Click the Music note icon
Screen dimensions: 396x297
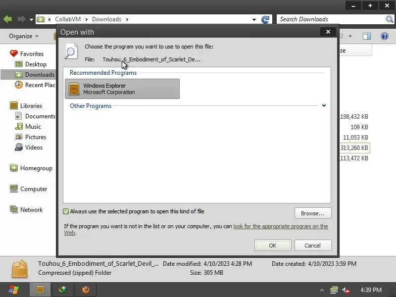pos(19,126)
